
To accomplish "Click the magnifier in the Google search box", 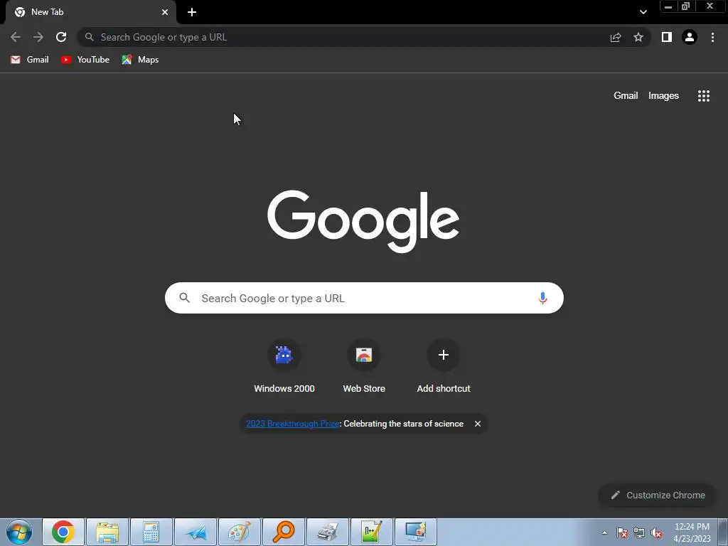I will coord(184,298).
